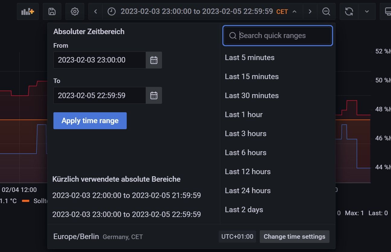
Task: Click the refresh dashboard icon
Action: click(x=349, y=12)
